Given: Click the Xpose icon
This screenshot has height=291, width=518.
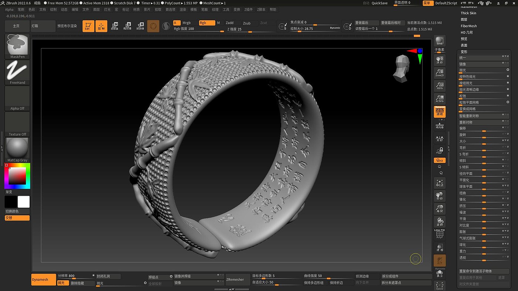Looking at the screenshot, I should coord(440,285).
